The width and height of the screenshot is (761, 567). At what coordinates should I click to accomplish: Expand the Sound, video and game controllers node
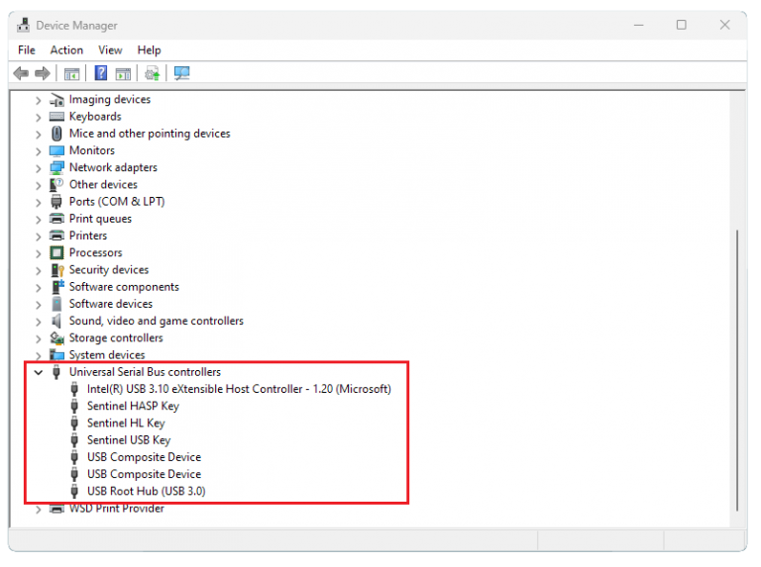point(39,322)
